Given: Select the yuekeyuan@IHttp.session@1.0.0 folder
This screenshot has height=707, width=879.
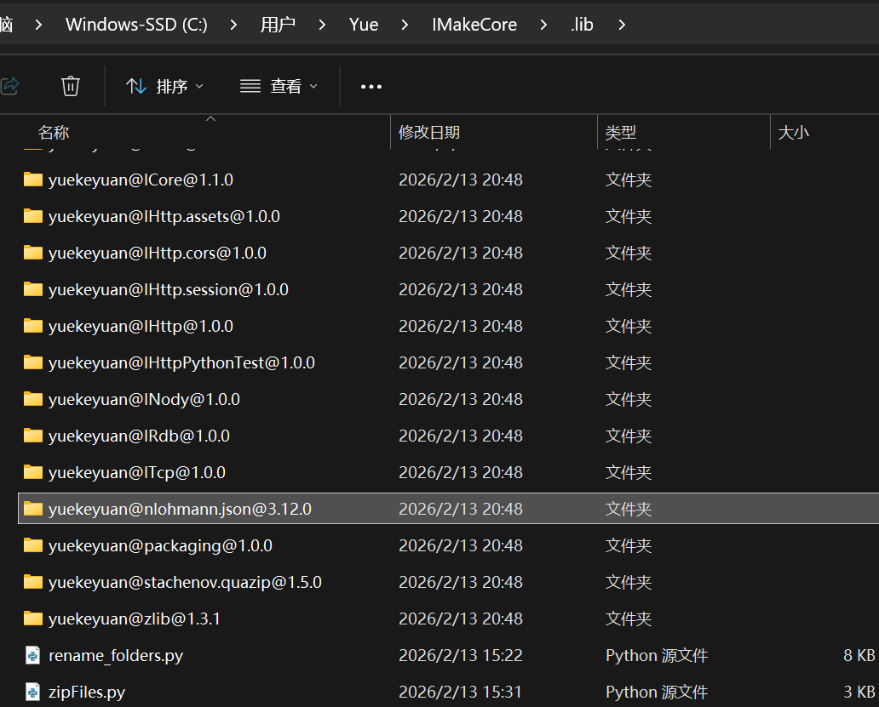Looking at the screenshot, I should click(x=169, y=289).
